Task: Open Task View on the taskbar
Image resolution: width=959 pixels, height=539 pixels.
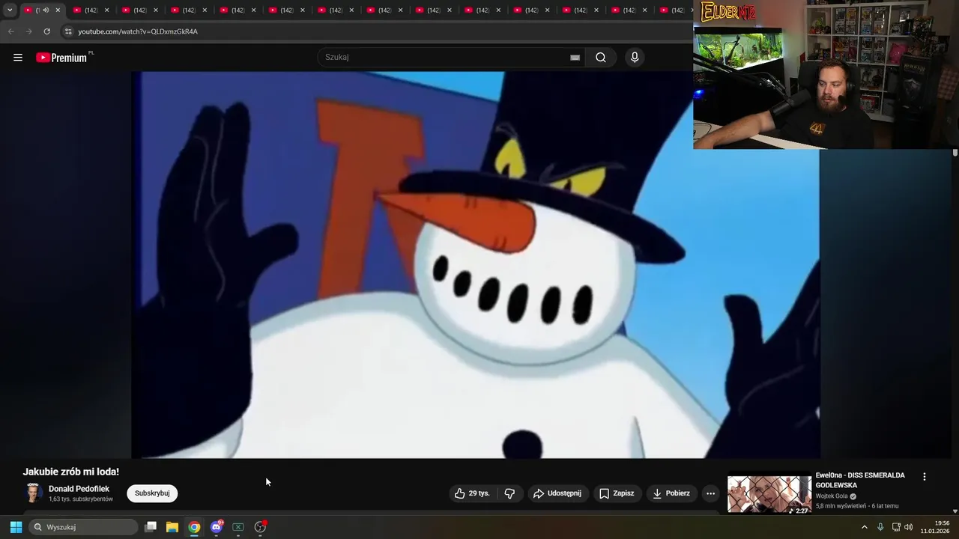Action: 151,527
